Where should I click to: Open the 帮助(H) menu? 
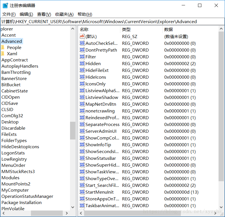point(85,14)
